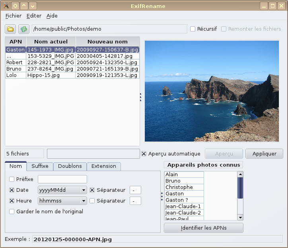This screenshot has width=288, height=248.
Task: Maximize the ExifRename window
Action: 273,6
